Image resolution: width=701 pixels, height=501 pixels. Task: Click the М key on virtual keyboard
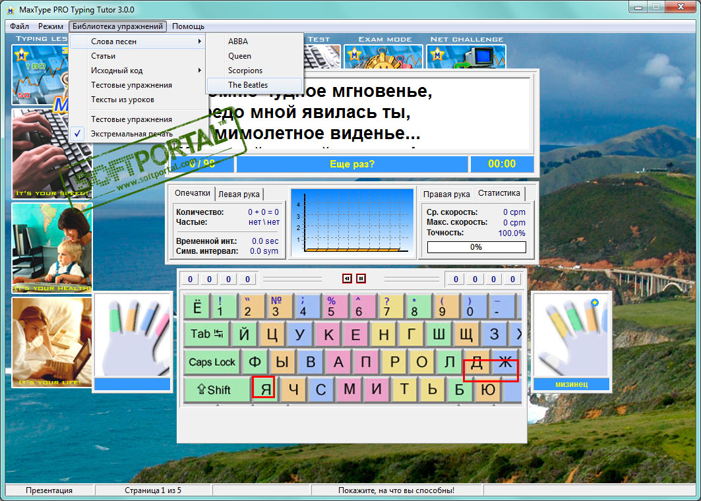[350, 390]
